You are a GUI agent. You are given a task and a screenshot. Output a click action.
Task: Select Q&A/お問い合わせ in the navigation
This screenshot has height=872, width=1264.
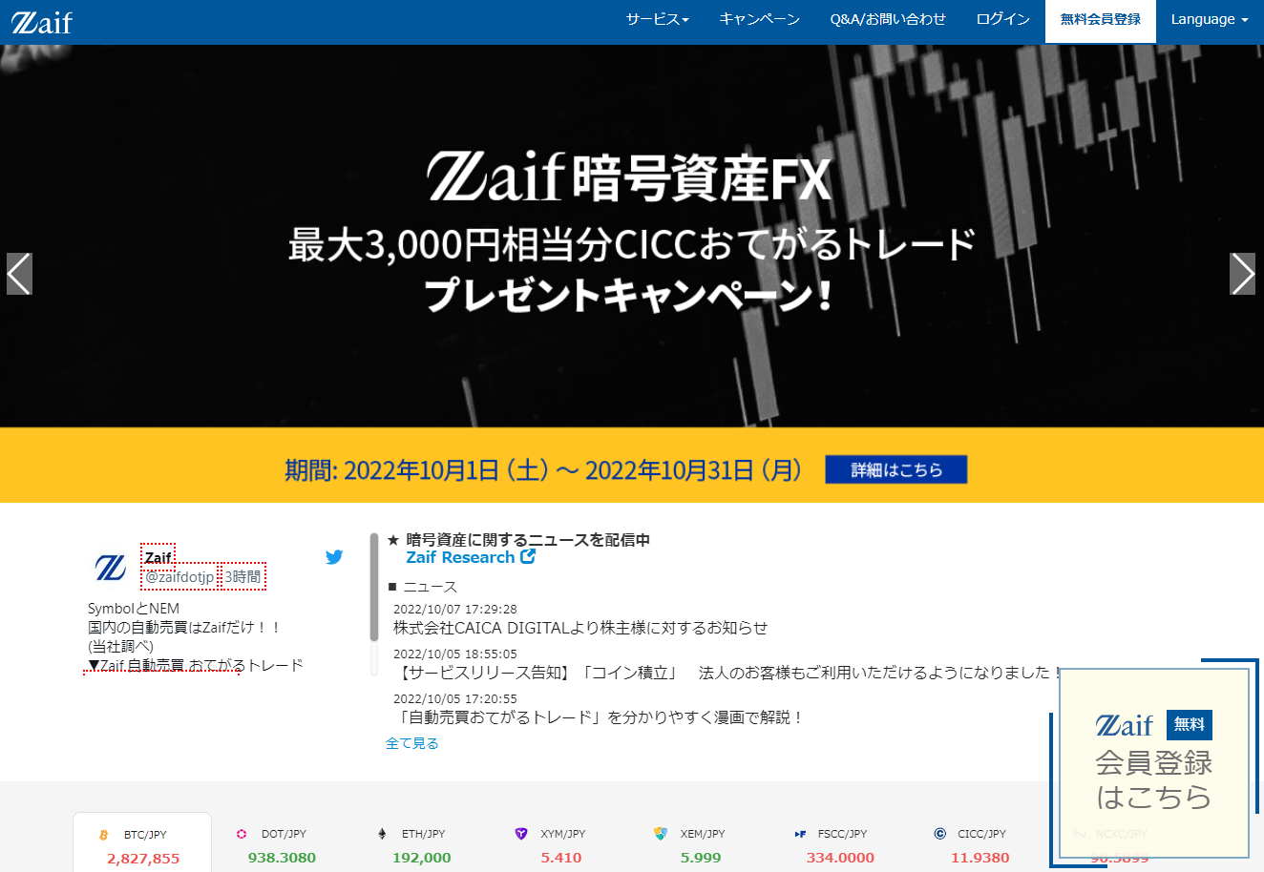888,17
